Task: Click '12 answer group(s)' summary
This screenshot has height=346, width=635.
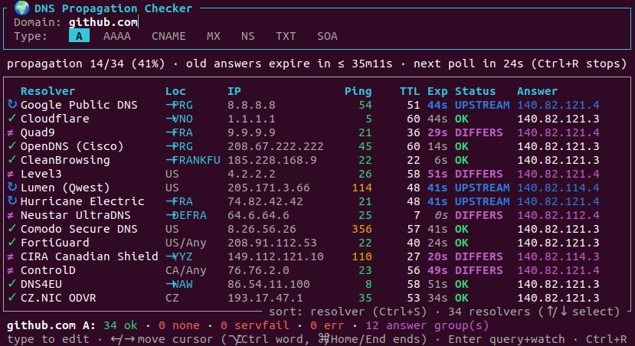Action: [x=427, y=325]
